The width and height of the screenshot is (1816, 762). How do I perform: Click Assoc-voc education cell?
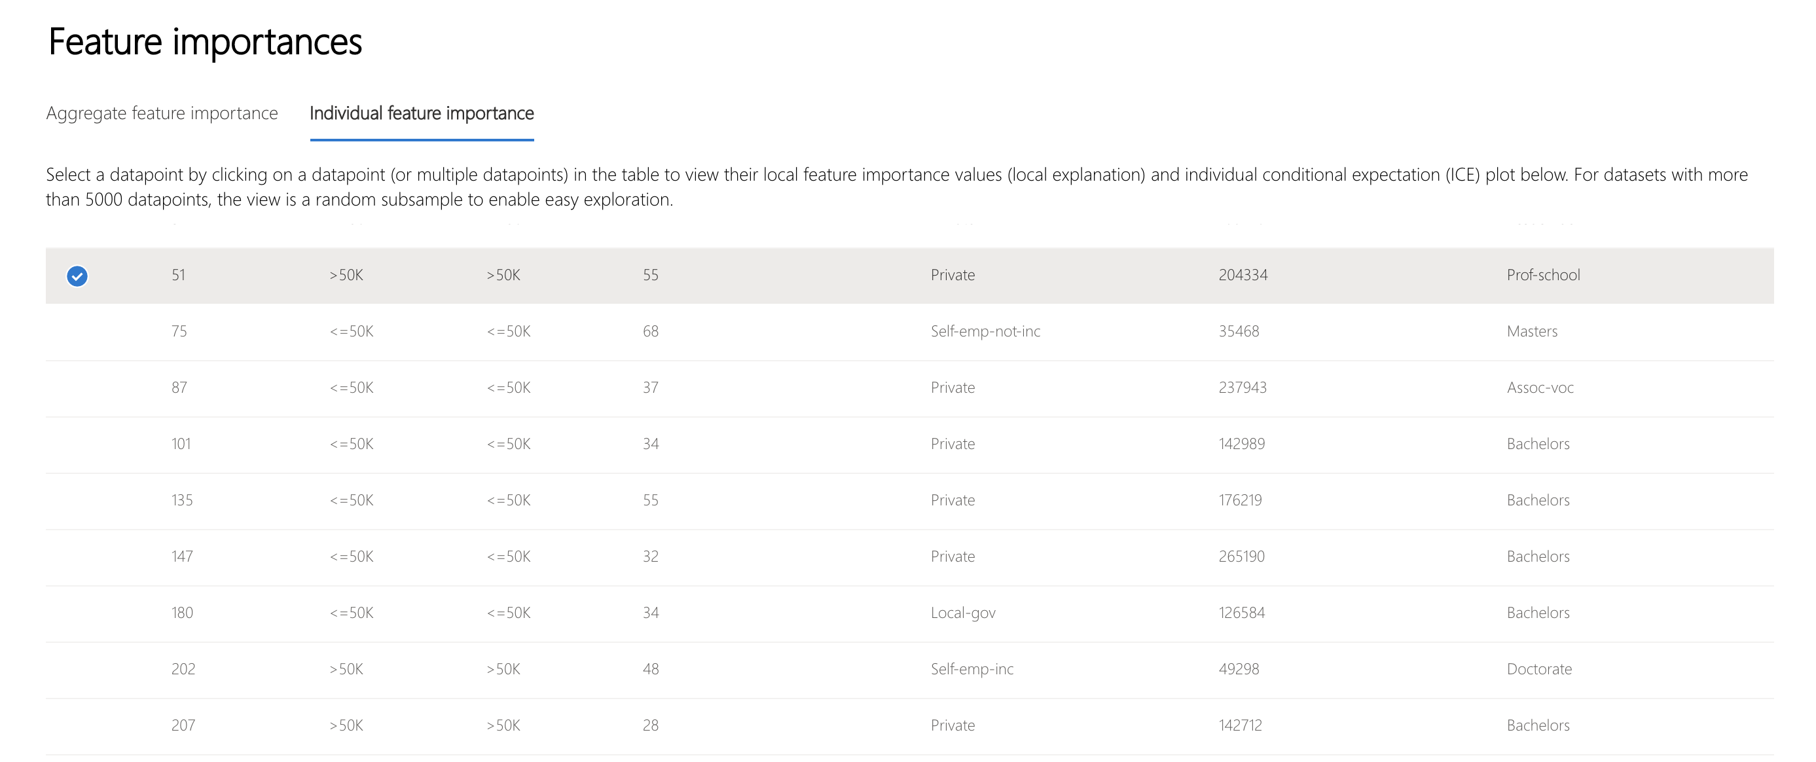point(1540,388)
